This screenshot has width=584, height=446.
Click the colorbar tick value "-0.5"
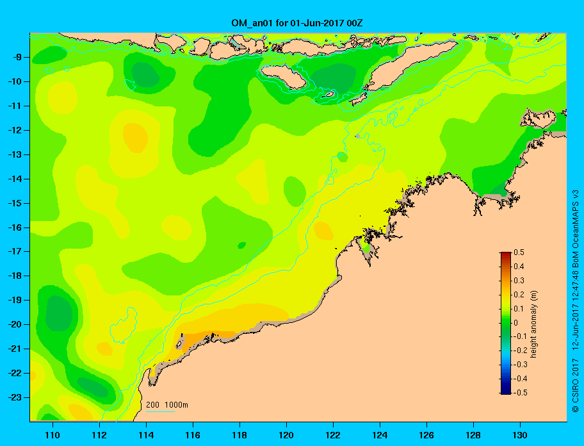click(521, 393)
